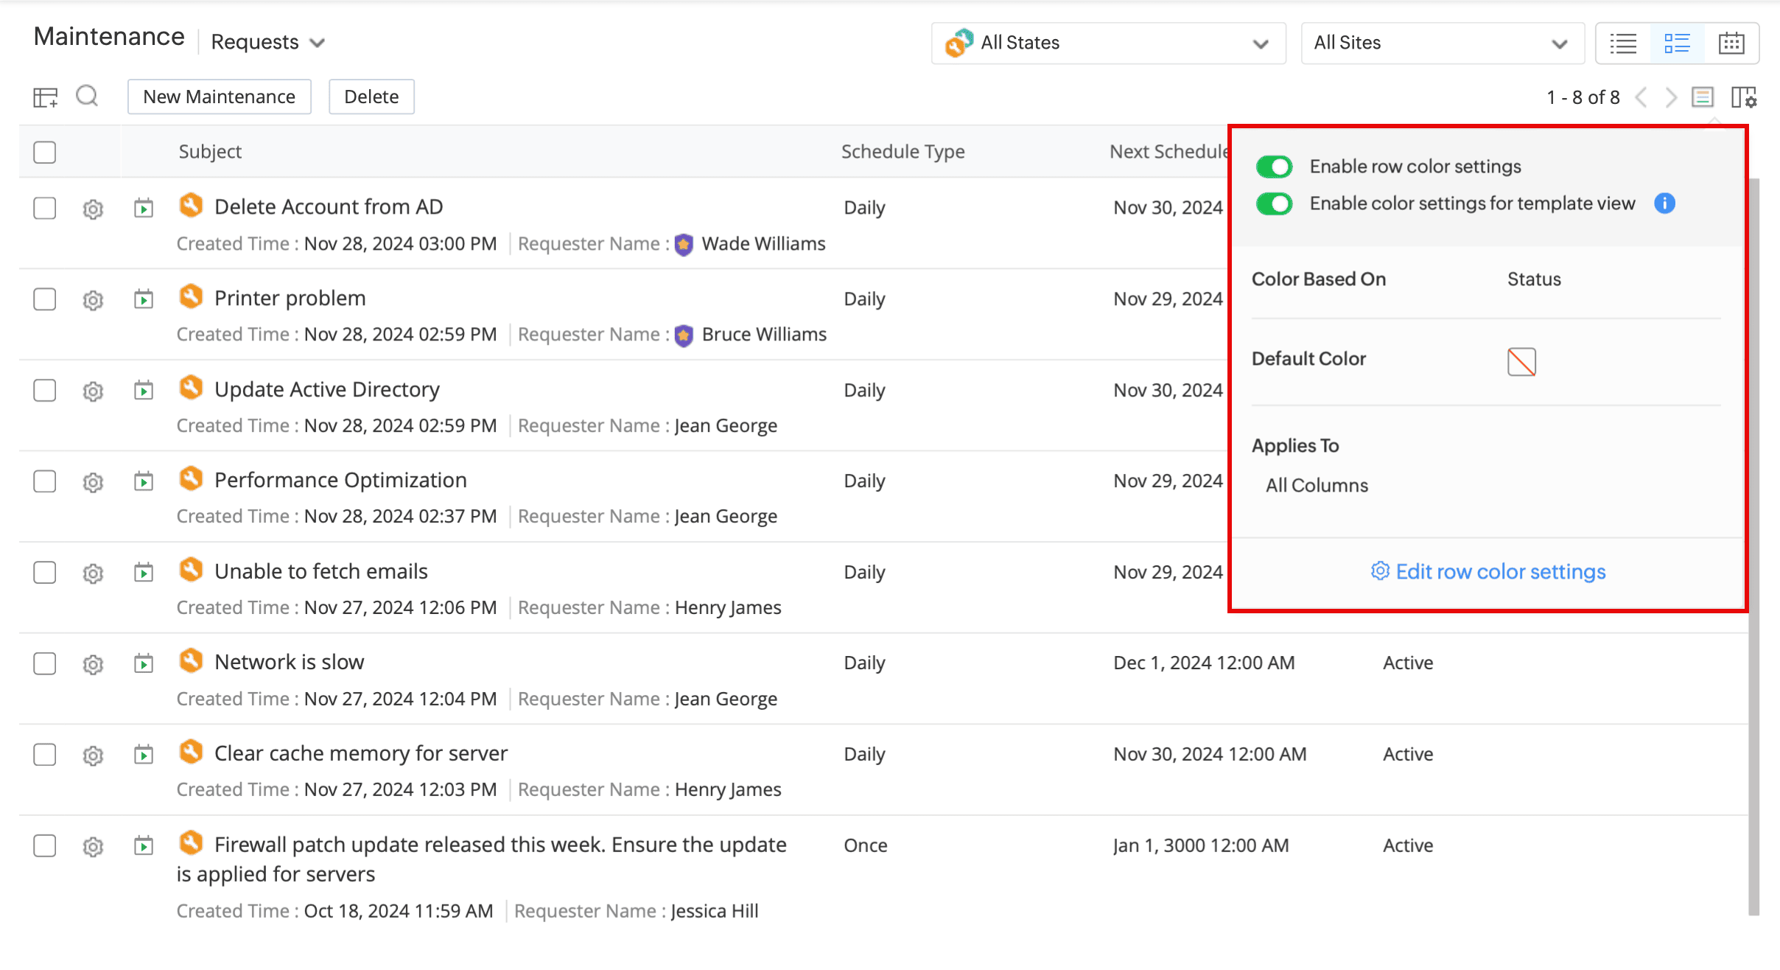
Task: Click the Default Color swatch
Action: [1521, 362]
